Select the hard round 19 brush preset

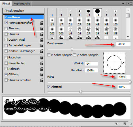(x=97, y=13)
